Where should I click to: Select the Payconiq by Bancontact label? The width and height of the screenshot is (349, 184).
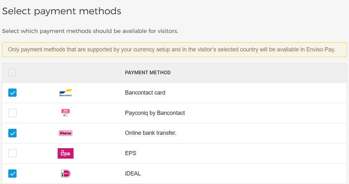pos(155,113)
